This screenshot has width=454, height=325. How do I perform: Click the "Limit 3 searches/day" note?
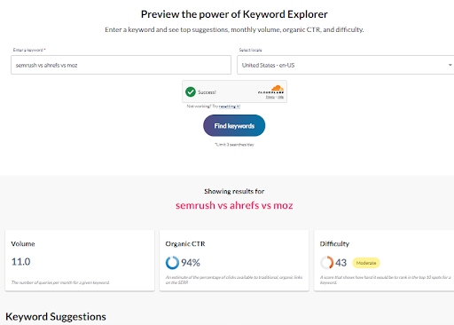pyautogui.click(x=234, y=145)
